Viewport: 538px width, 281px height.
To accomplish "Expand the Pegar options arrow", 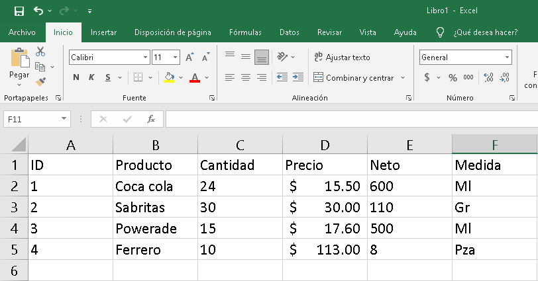I will [x=19, y=85].
